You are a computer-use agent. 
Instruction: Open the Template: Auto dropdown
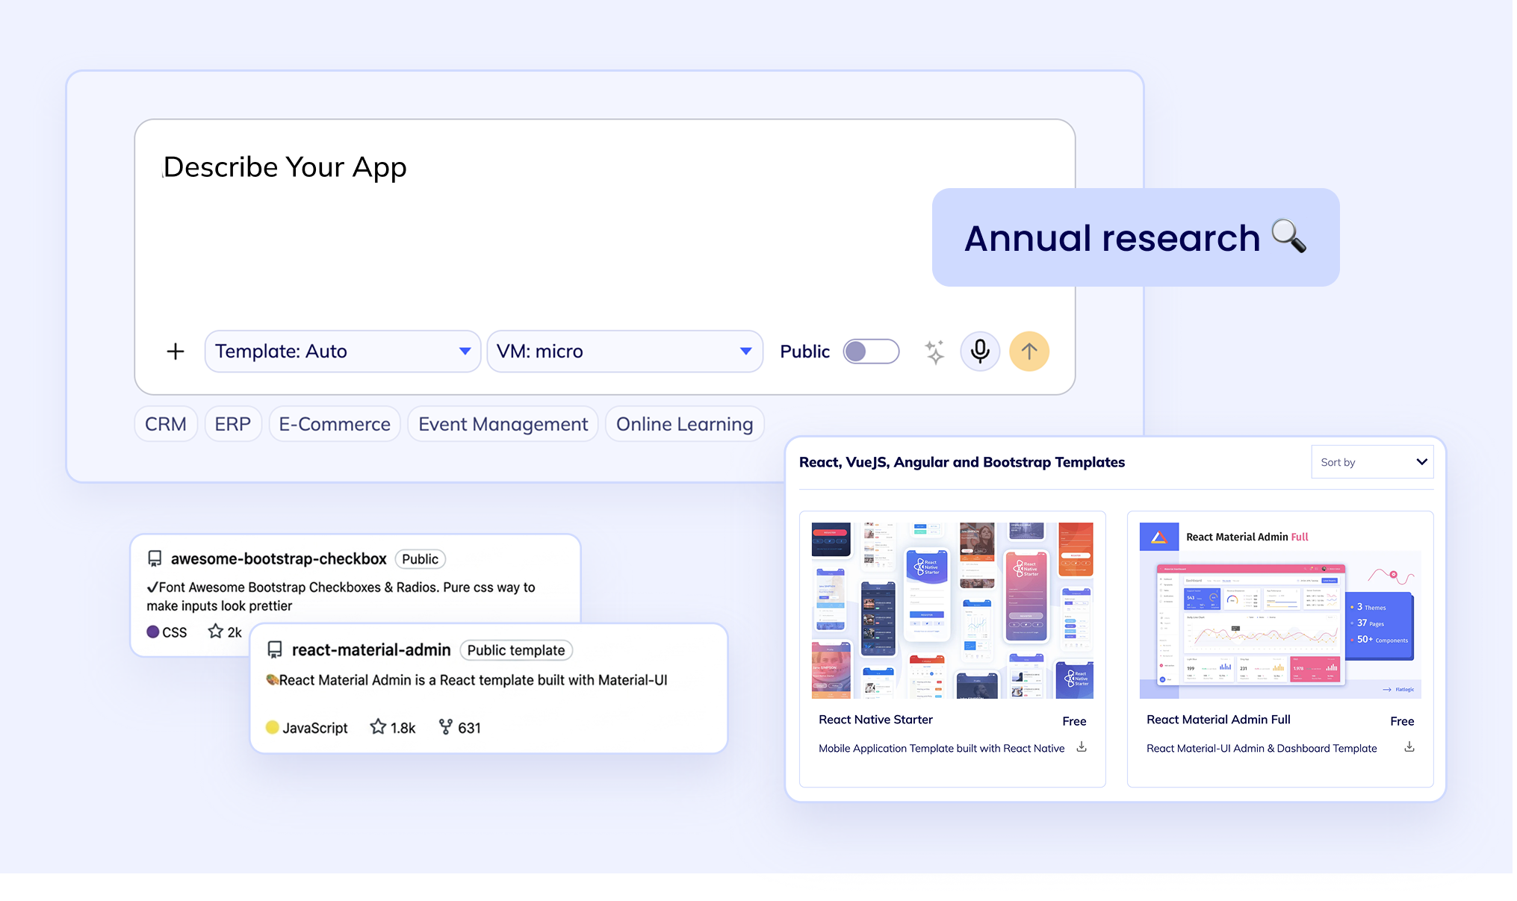coord(342,351)
